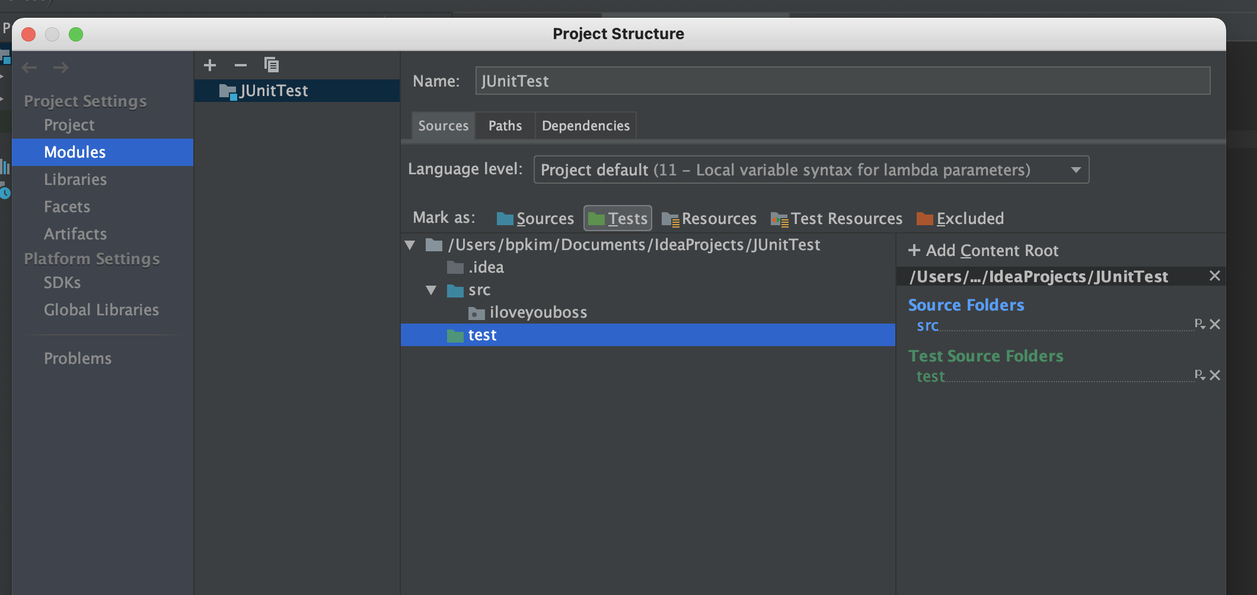Collapse the JUnitTest root path node
The width and height of the screenshot is (1257, 595).
click(x=410, y=245)
